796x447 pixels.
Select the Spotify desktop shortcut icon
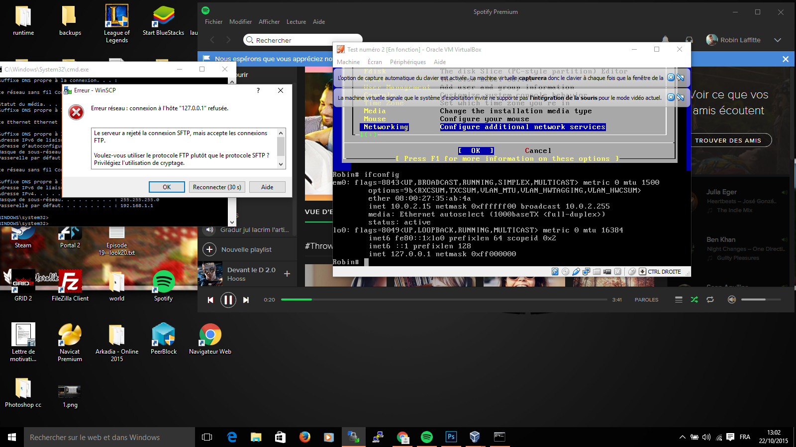point(163,286)
